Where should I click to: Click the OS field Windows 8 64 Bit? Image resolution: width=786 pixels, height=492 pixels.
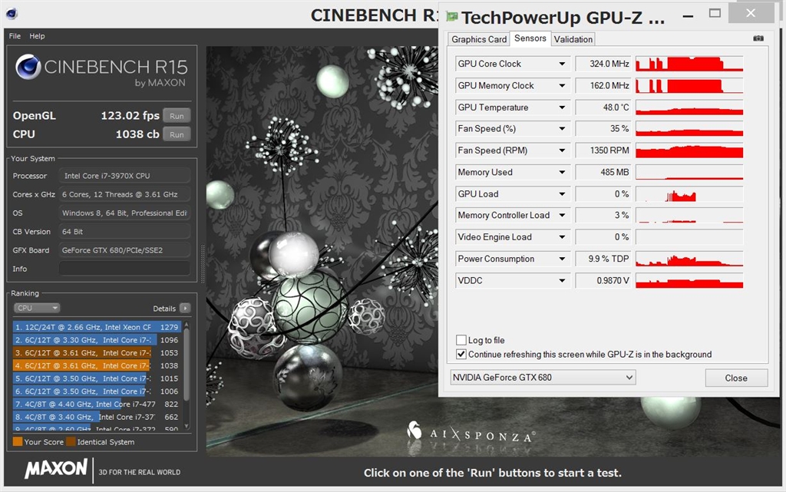tap(124, 213)
